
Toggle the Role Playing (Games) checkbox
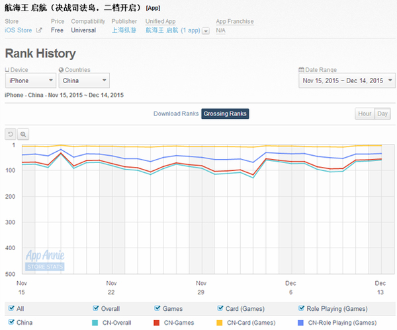click(301, 308)
